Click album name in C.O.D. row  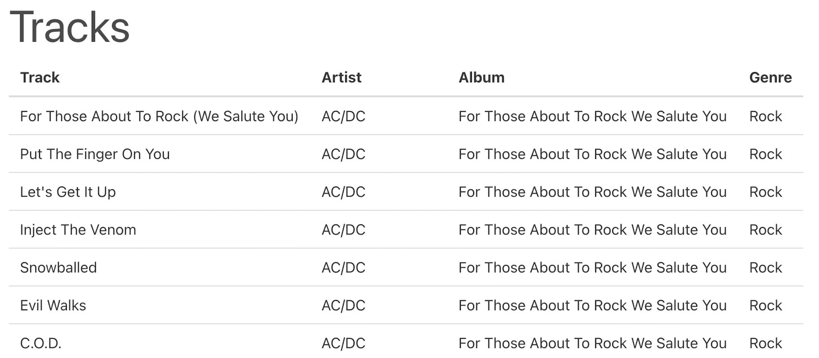coord(592,343)
